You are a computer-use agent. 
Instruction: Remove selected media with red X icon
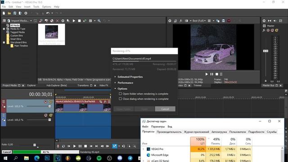pyautogui.click(x=57, y=21)
